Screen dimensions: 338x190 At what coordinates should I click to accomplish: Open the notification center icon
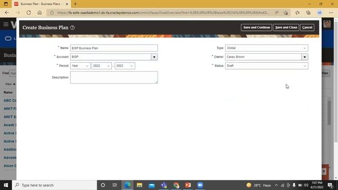tap(331, 185)
